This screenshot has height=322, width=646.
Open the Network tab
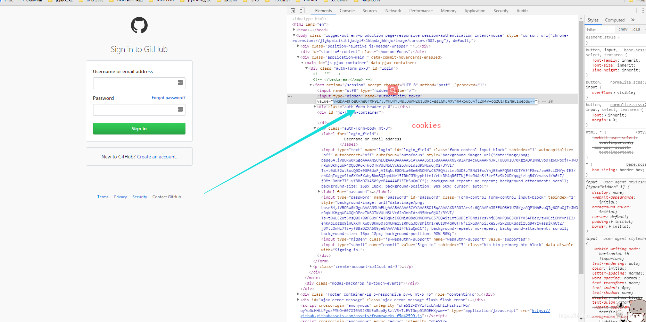(393, 11)
